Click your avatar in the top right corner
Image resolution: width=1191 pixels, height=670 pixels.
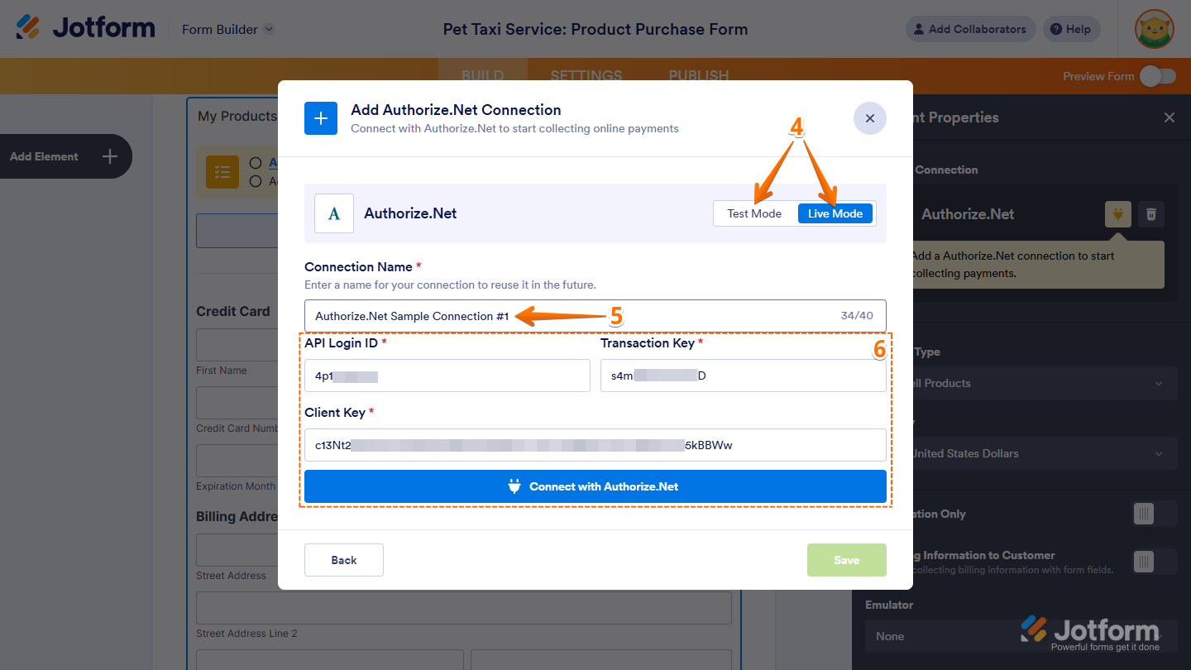coord(1155,29)
